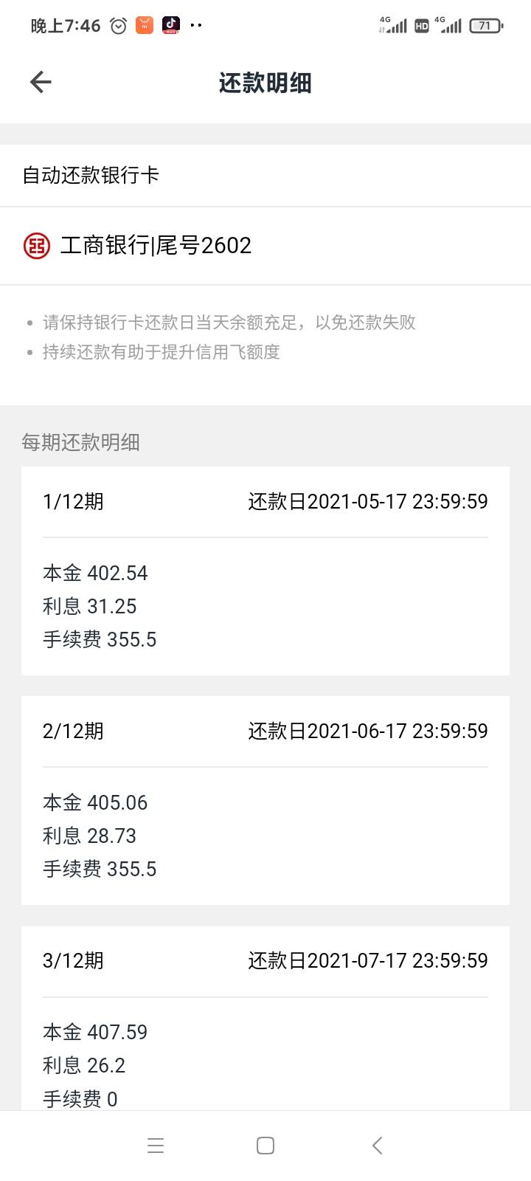Tap the alarm clock status icon
The image size is (531, 1181).
[x=118, y=26]
